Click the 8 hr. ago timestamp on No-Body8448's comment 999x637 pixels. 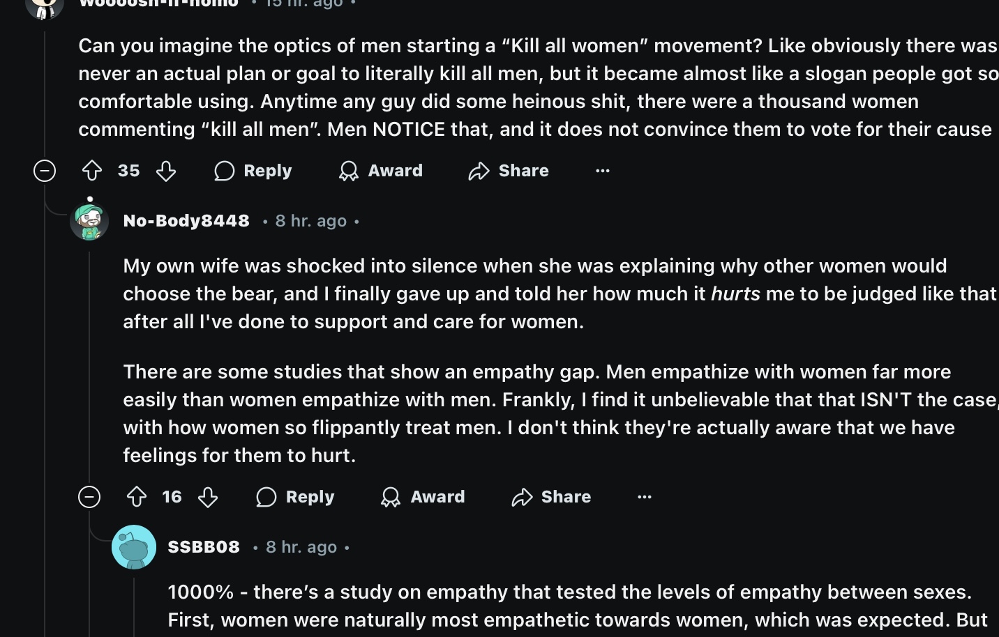pos(311,221)
